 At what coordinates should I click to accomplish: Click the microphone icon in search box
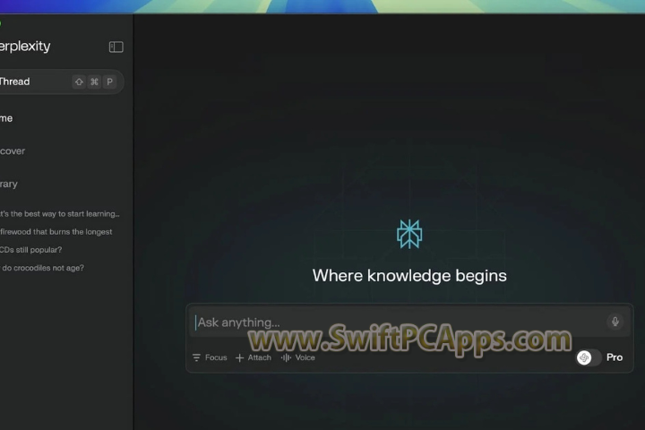[x=615, y=322]
